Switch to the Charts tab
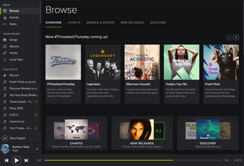244x166 pixels. point(74,22)
